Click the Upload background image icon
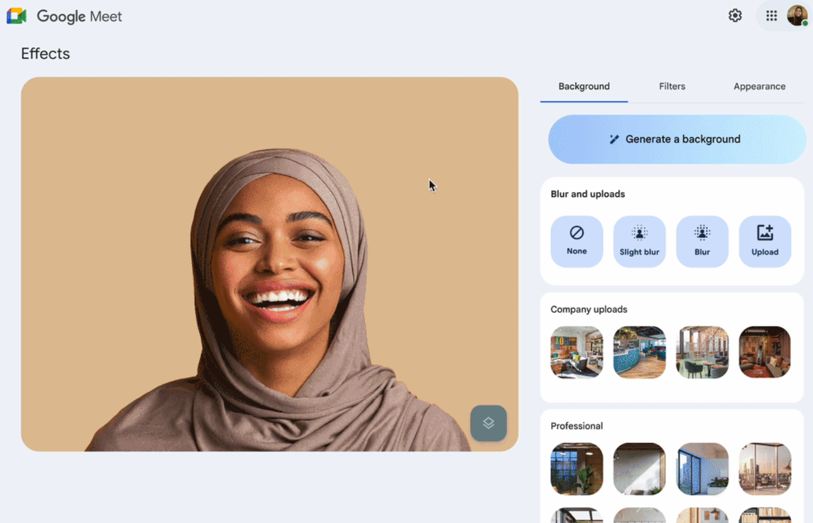Screen dimensions: 813x523 pos(765,241)
